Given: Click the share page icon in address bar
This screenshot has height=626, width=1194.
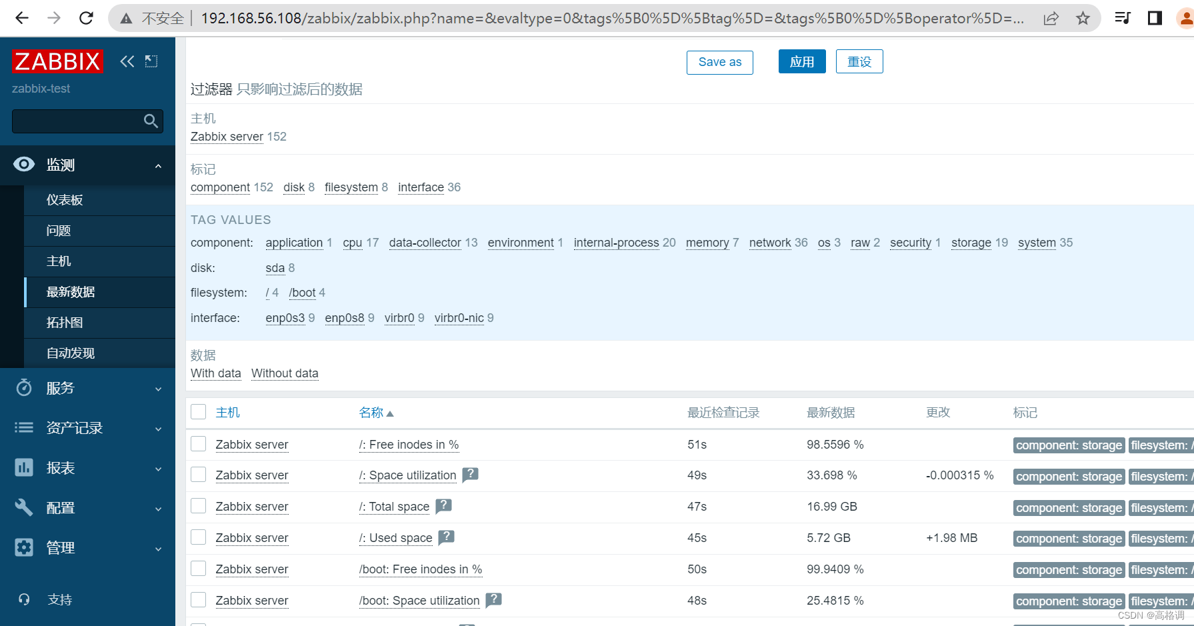Looking at the screenshot, I should point(1051,18).
